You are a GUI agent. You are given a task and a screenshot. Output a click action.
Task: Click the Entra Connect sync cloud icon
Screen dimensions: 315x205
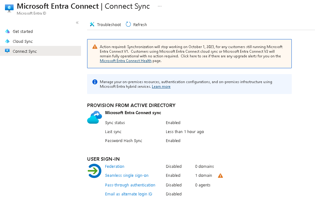(95, 117)
